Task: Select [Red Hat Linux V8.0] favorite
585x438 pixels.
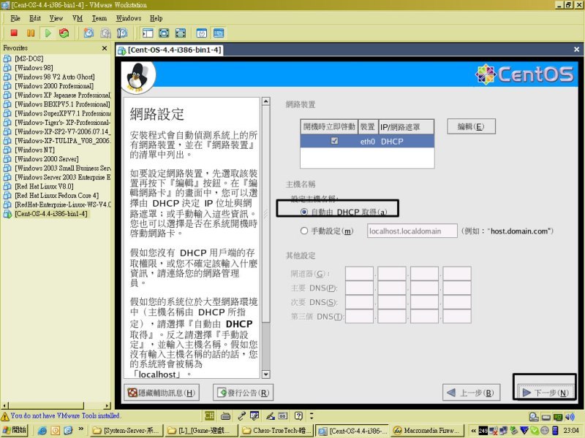Action: coord(44,186)
